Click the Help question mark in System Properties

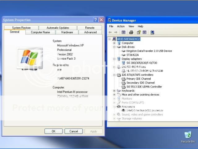click(96, 20)
